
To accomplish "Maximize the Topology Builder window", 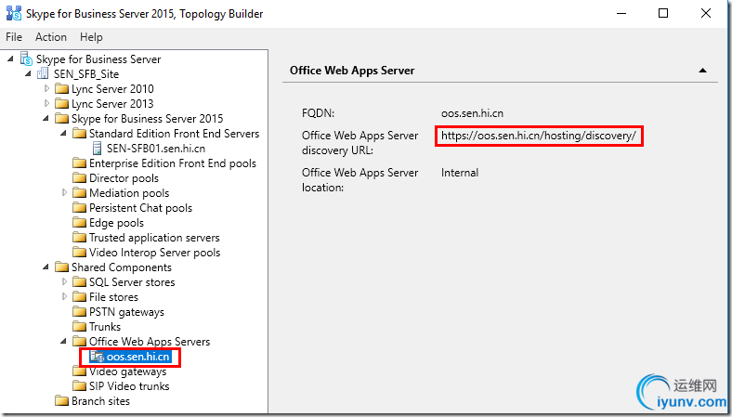I will [x=663, y=13].
